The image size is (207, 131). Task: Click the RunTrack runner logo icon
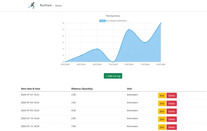coord(32,6)
